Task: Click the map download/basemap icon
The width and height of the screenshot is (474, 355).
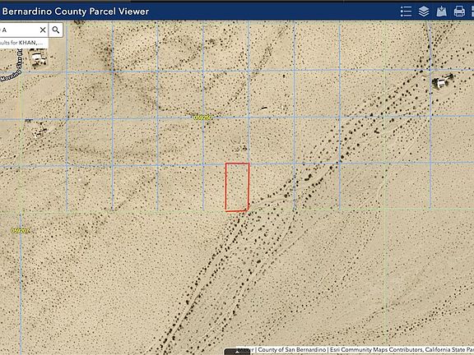Action: click(441, 12)
